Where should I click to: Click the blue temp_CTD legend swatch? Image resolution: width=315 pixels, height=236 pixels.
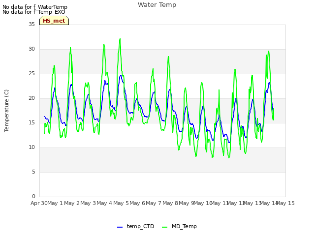click(120, 227)
